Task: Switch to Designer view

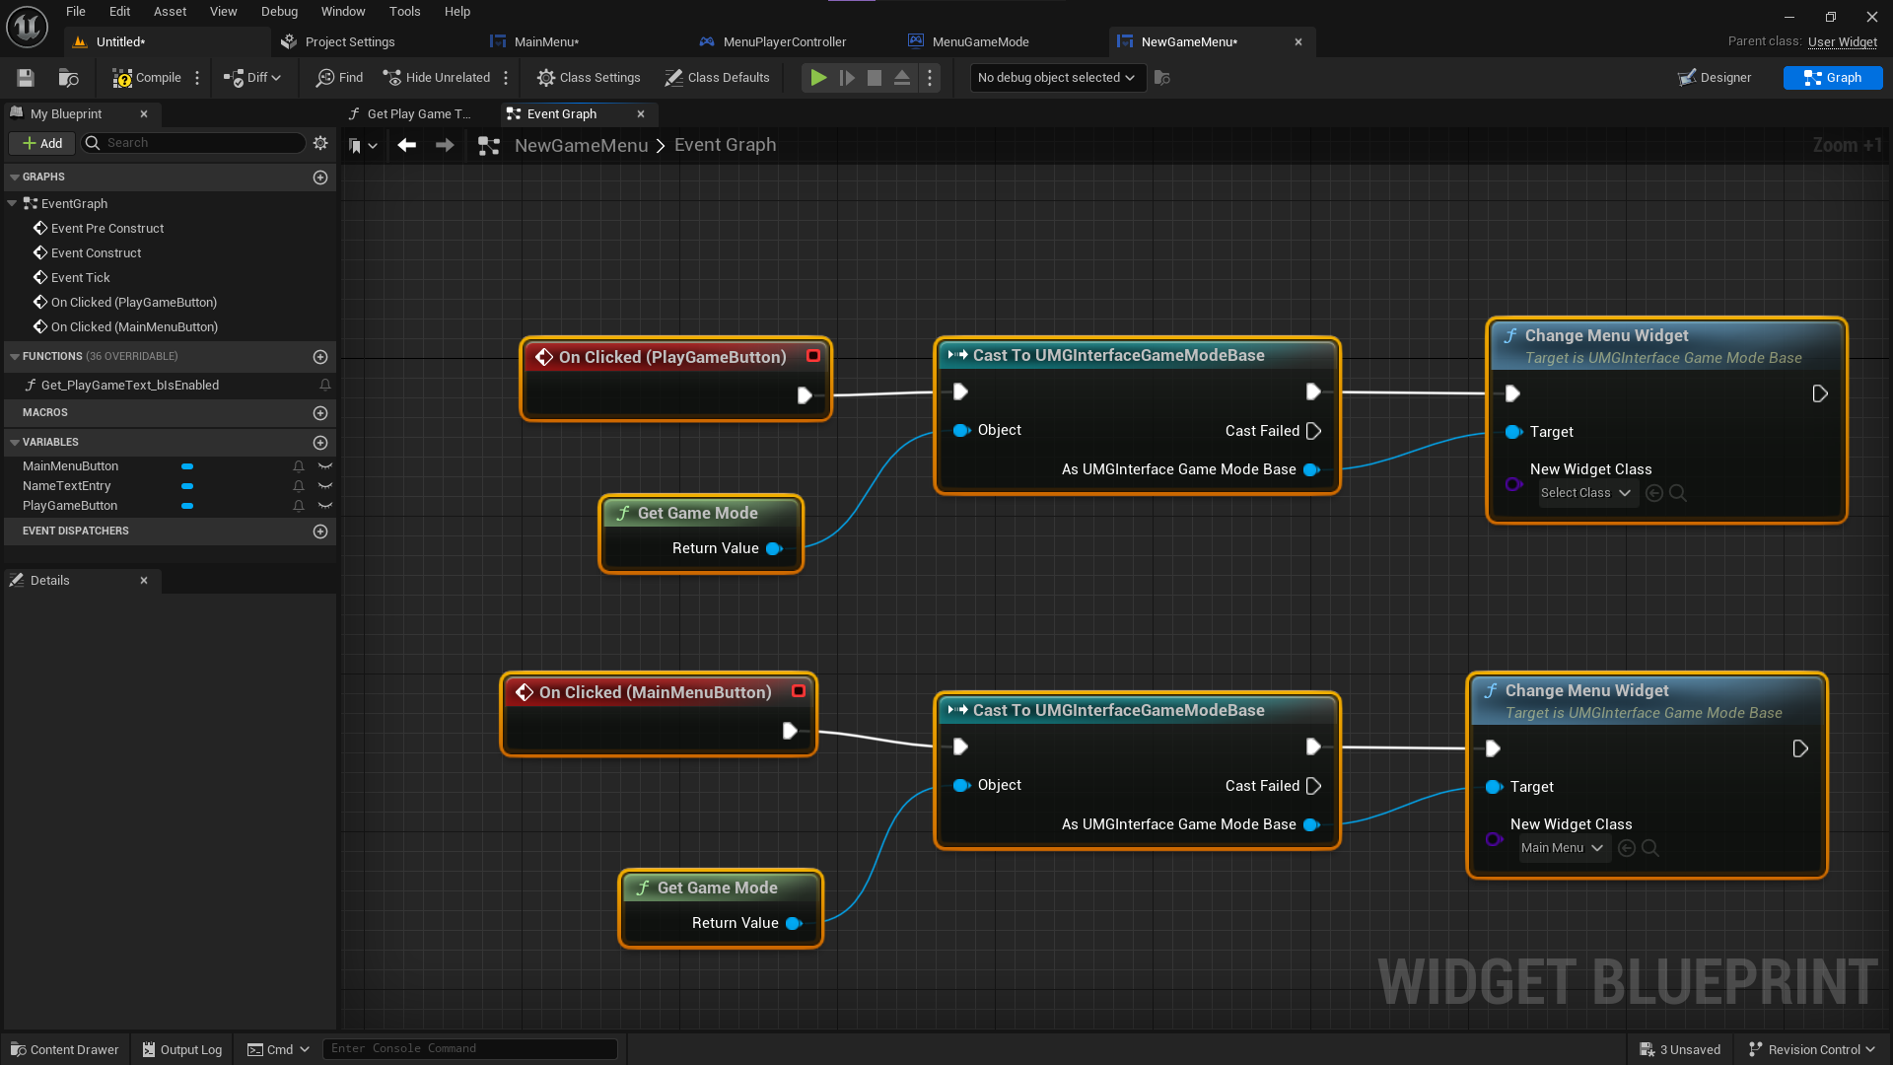Action: [1715, 78]
